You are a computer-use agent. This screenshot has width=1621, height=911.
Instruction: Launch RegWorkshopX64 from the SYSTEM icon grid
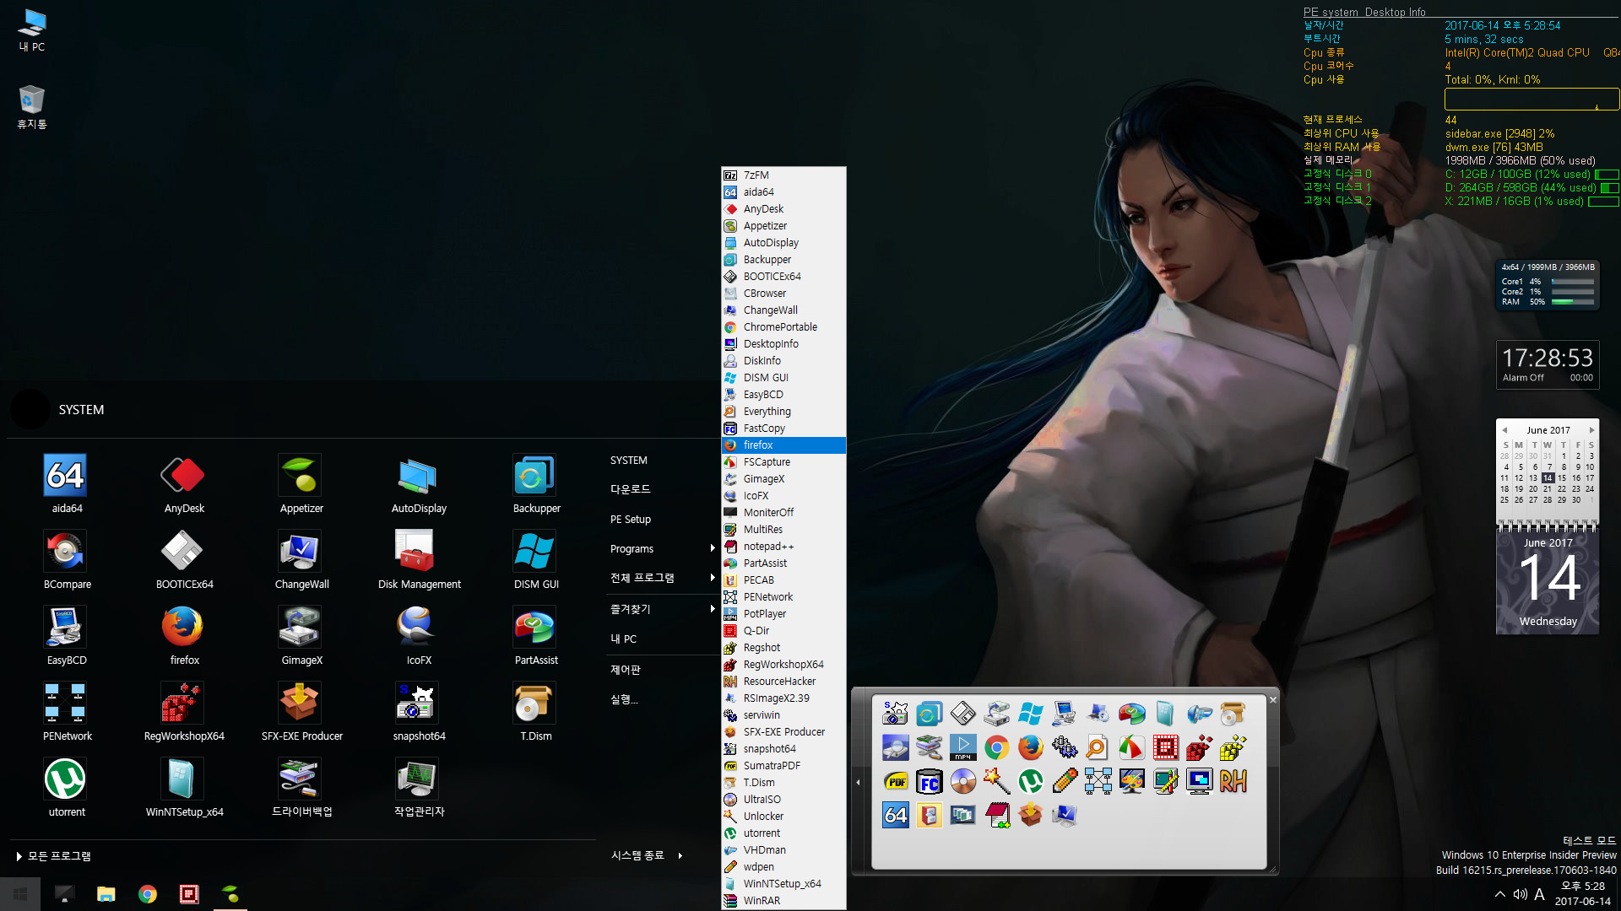(x=183, y=712)
